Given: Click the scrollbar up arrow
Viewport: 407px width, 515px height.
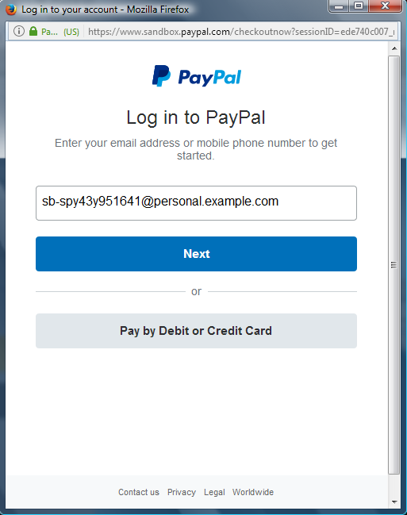Looking at the screenshot, I should 394,48.
